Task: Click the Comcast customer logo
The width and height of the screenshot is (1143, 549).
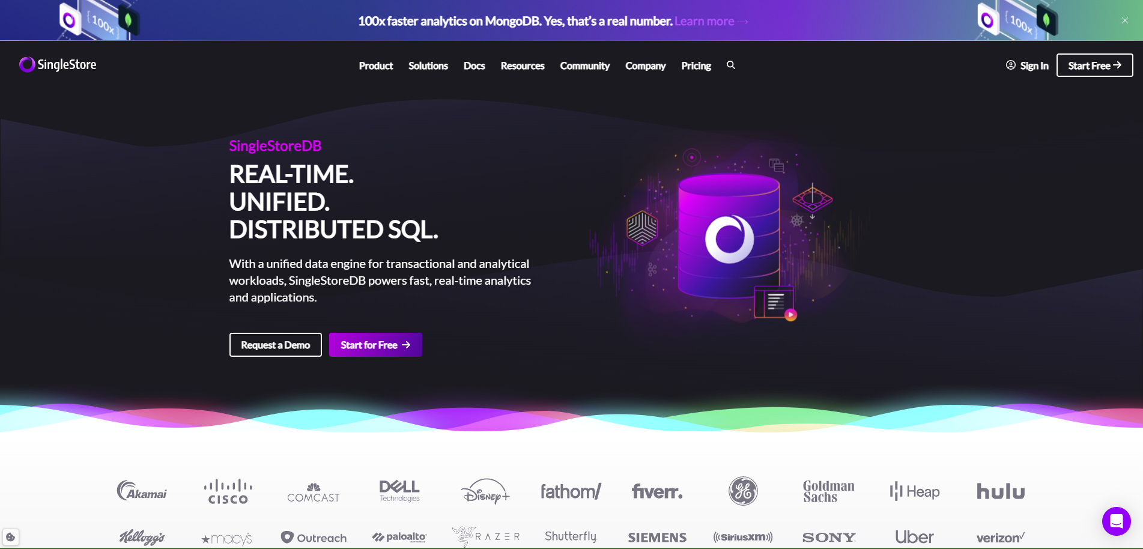Action: [x=314, y=493]
